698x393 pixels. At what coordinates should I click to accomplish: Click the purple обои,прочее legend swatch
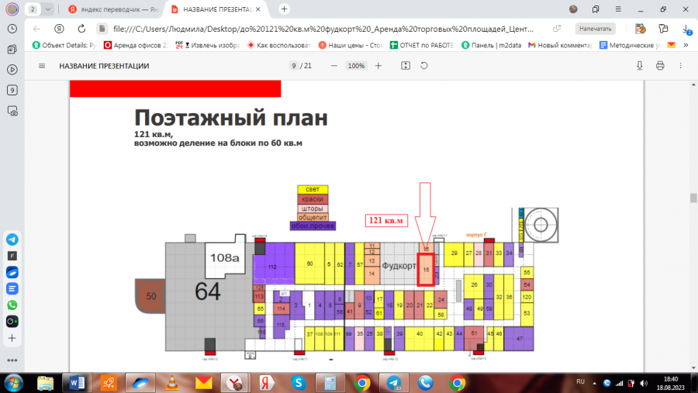point(313,226)
